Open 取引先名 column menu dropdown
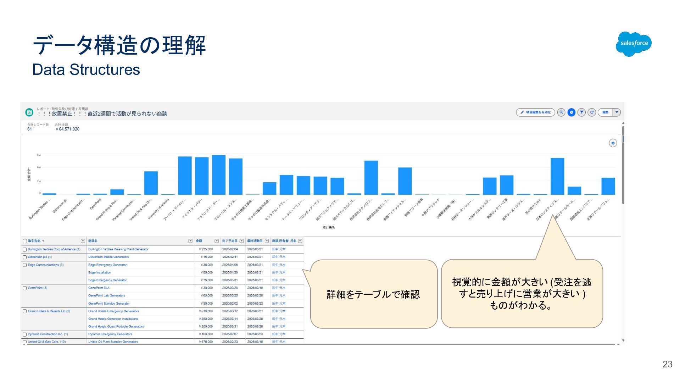The height and width of the screenshot is (383, 680). (83, 241)
